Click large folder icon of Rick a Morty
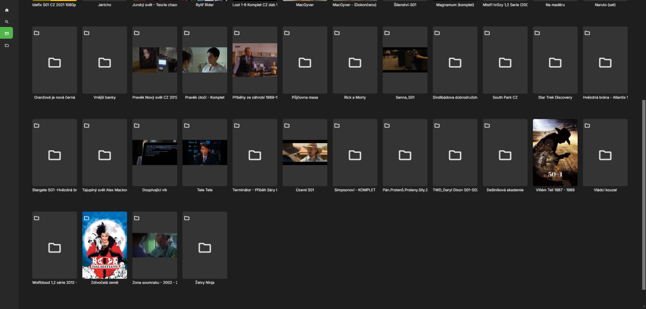This screenshot has width=646, height=309. tap(355, 62)
